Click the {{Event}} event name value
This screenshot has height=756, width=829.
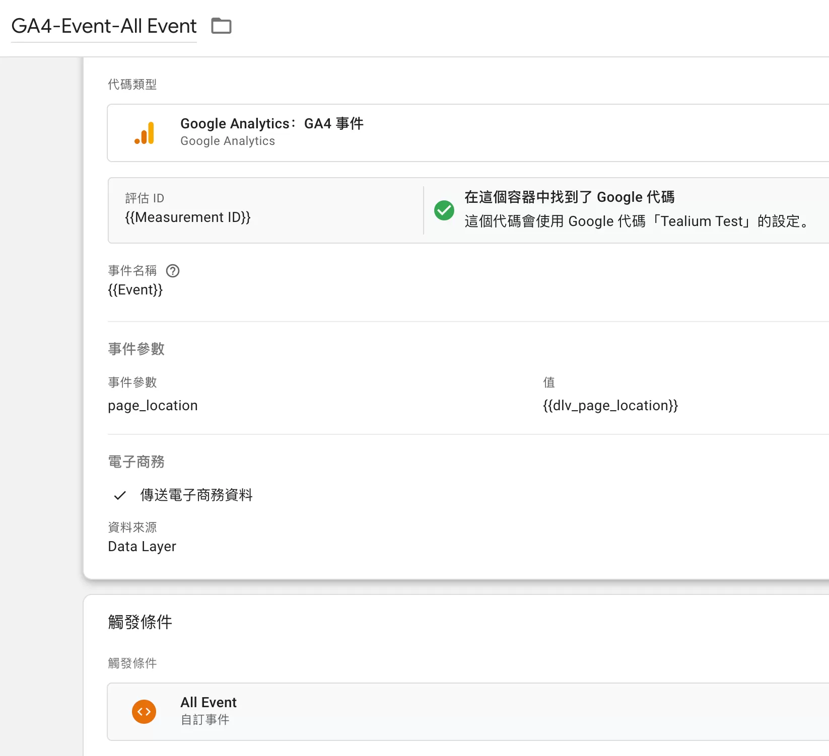135,290
